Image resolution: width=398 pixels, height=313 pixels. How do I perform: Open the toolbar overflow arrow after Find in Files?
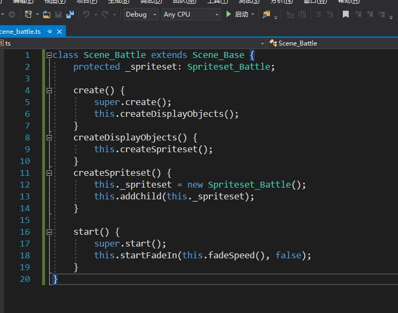tap(276, 17)
